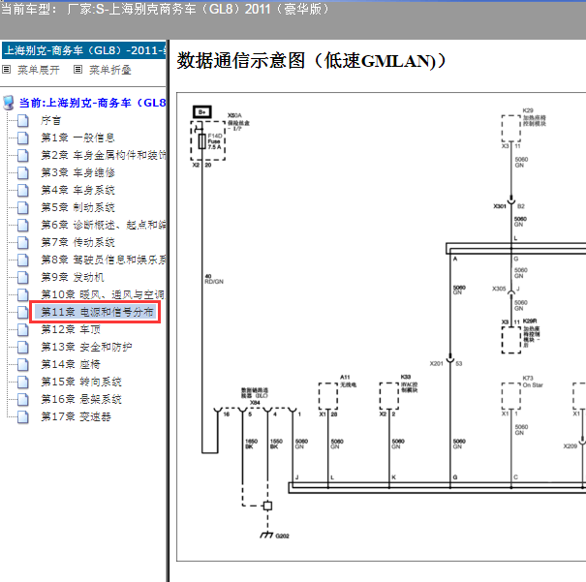Open 第2章 车身金属构件 chapter
Screen dimensions: 586x582
click(x=103, y=155)
